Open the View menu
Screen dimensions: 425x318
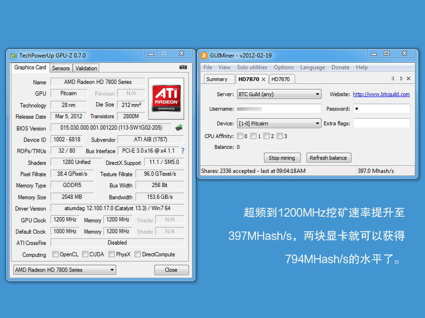(x=224, y=67)
